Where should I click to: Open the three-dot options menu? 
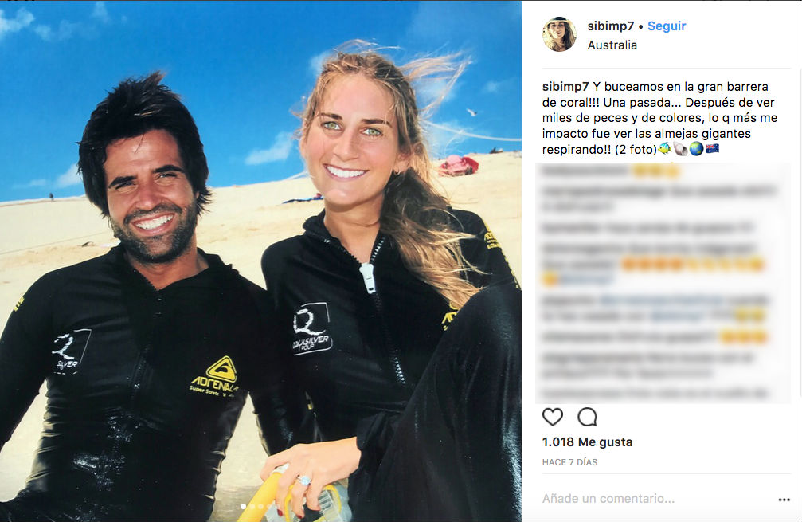(784, 500)
